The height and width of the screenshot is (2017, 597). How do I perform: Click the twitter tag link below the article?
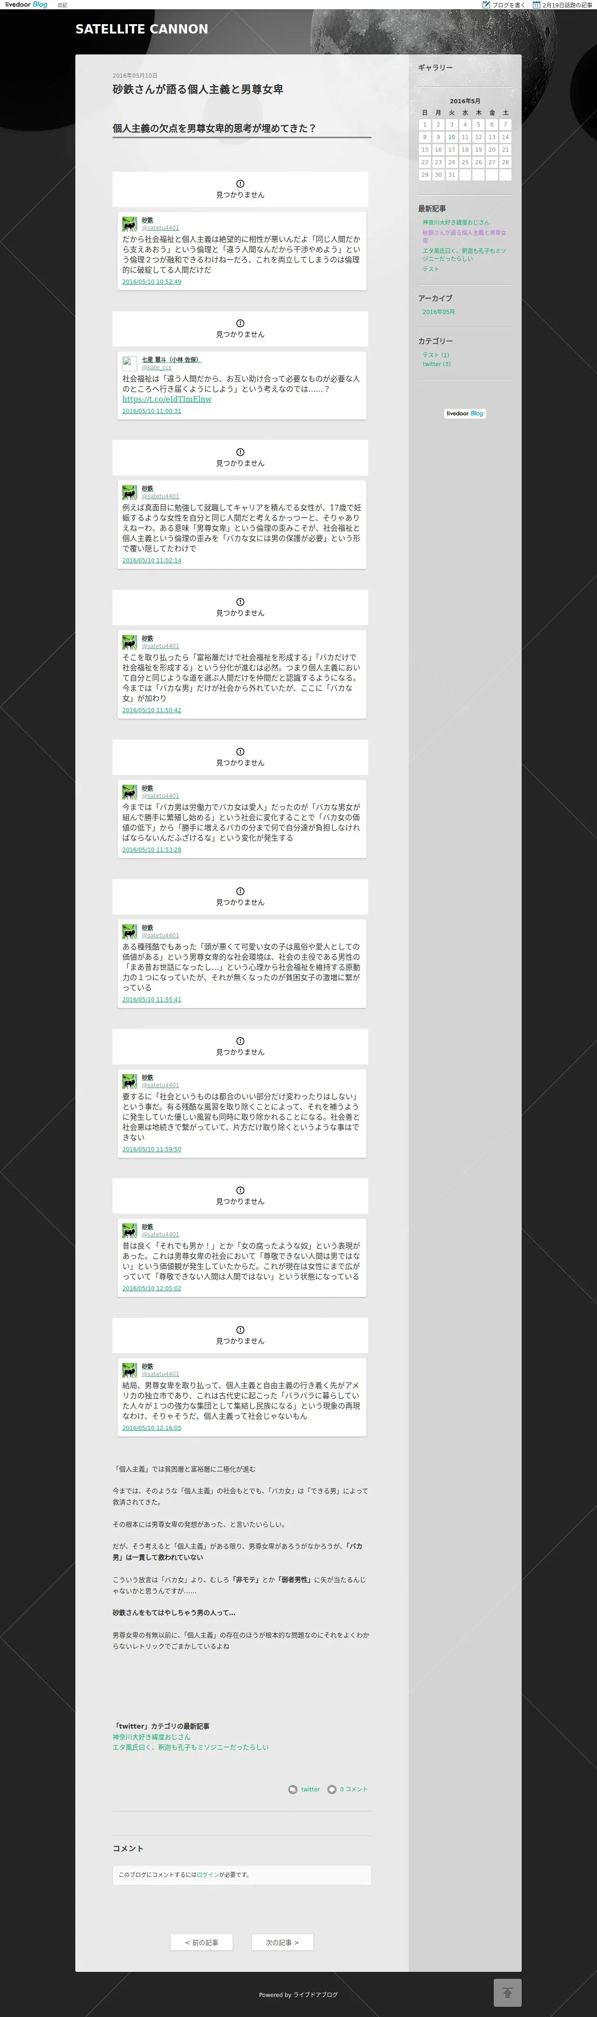pyautogui.click(x=311, y=1789)
